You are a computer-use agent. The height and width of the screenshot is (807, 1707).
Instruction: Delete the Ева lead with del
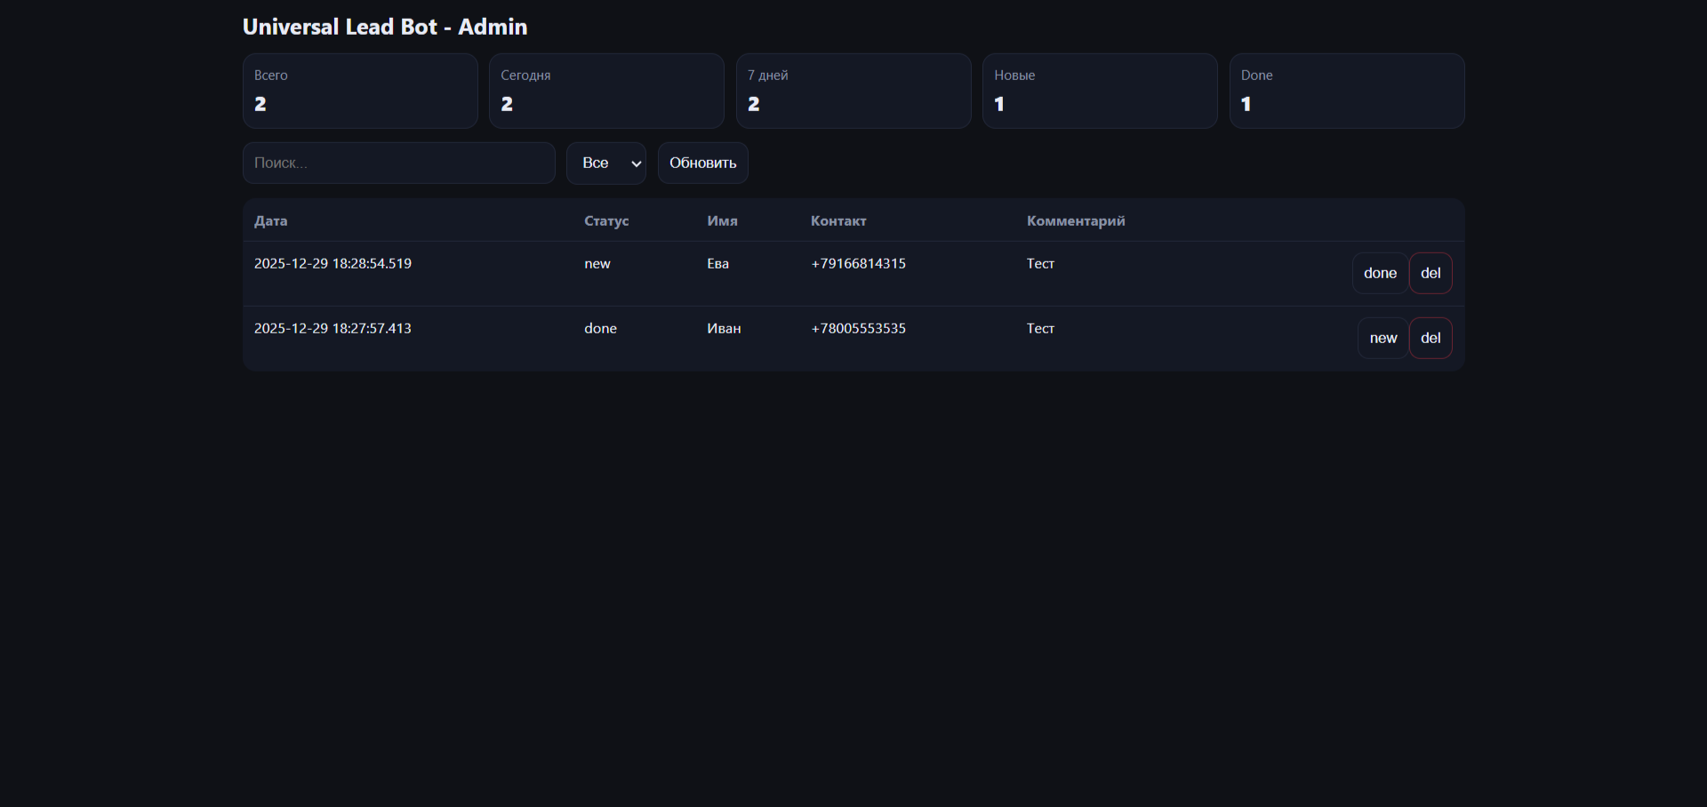coord(1431,274)
